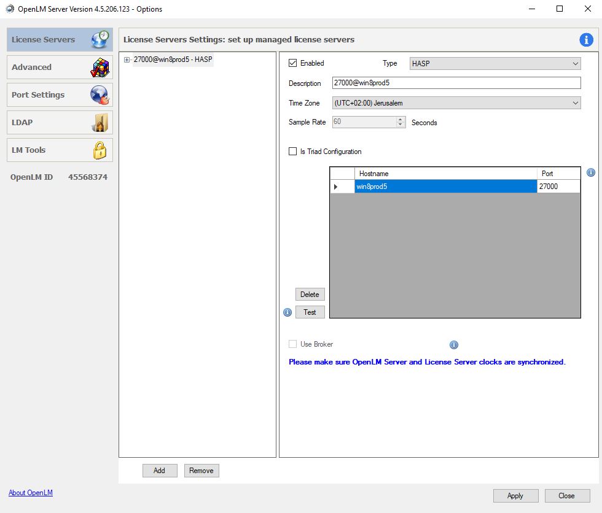Open the About OpenLM link
This screenshot has width=602, height=513.
tap(31, 493)
